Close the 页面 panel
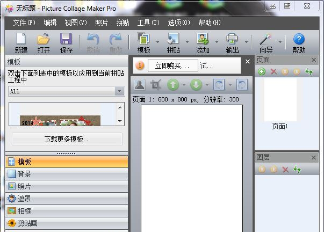 click(x=313, y=60)
